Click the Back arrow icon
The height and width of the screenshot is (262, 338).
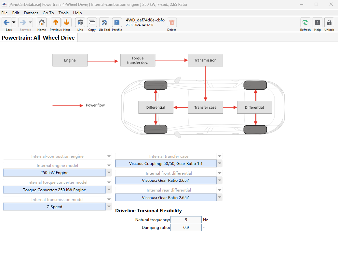(x=7, y=22)
